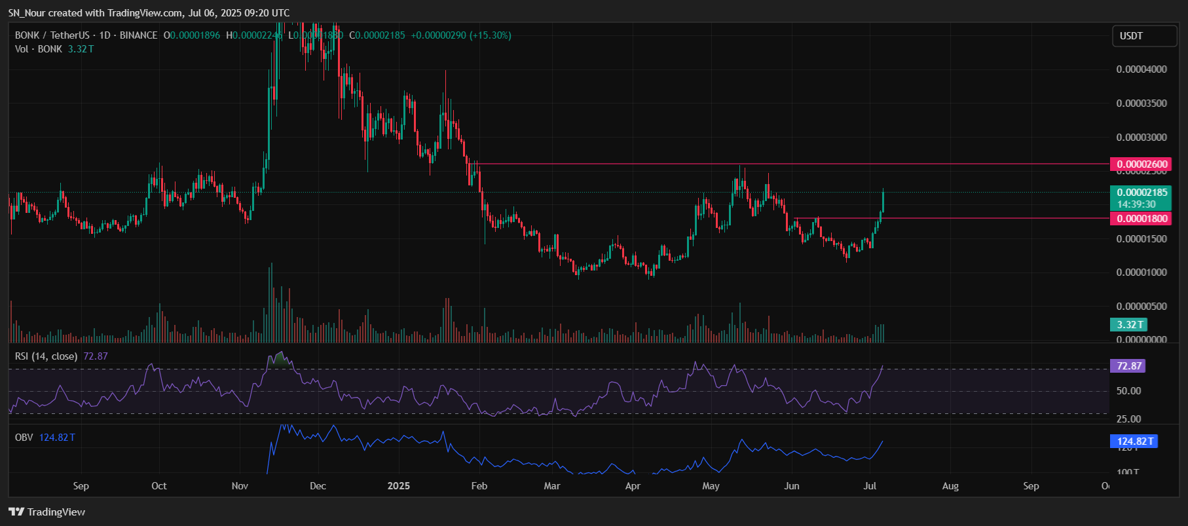Click the Nov label on time axis

[x=240, y=486]
